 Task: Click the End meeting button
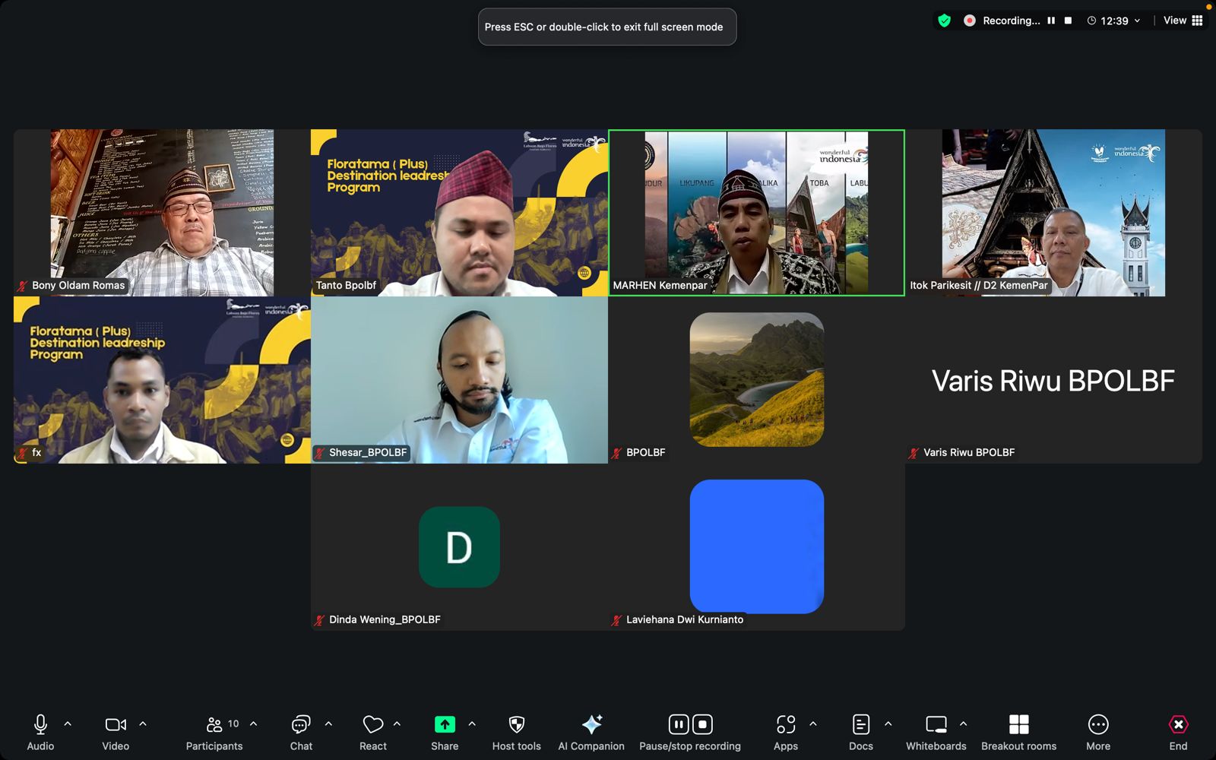point(1178,733)
